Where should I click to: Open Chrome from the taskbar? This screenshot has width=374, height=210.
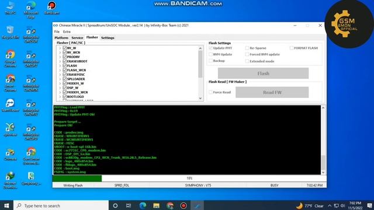[170, 205]
